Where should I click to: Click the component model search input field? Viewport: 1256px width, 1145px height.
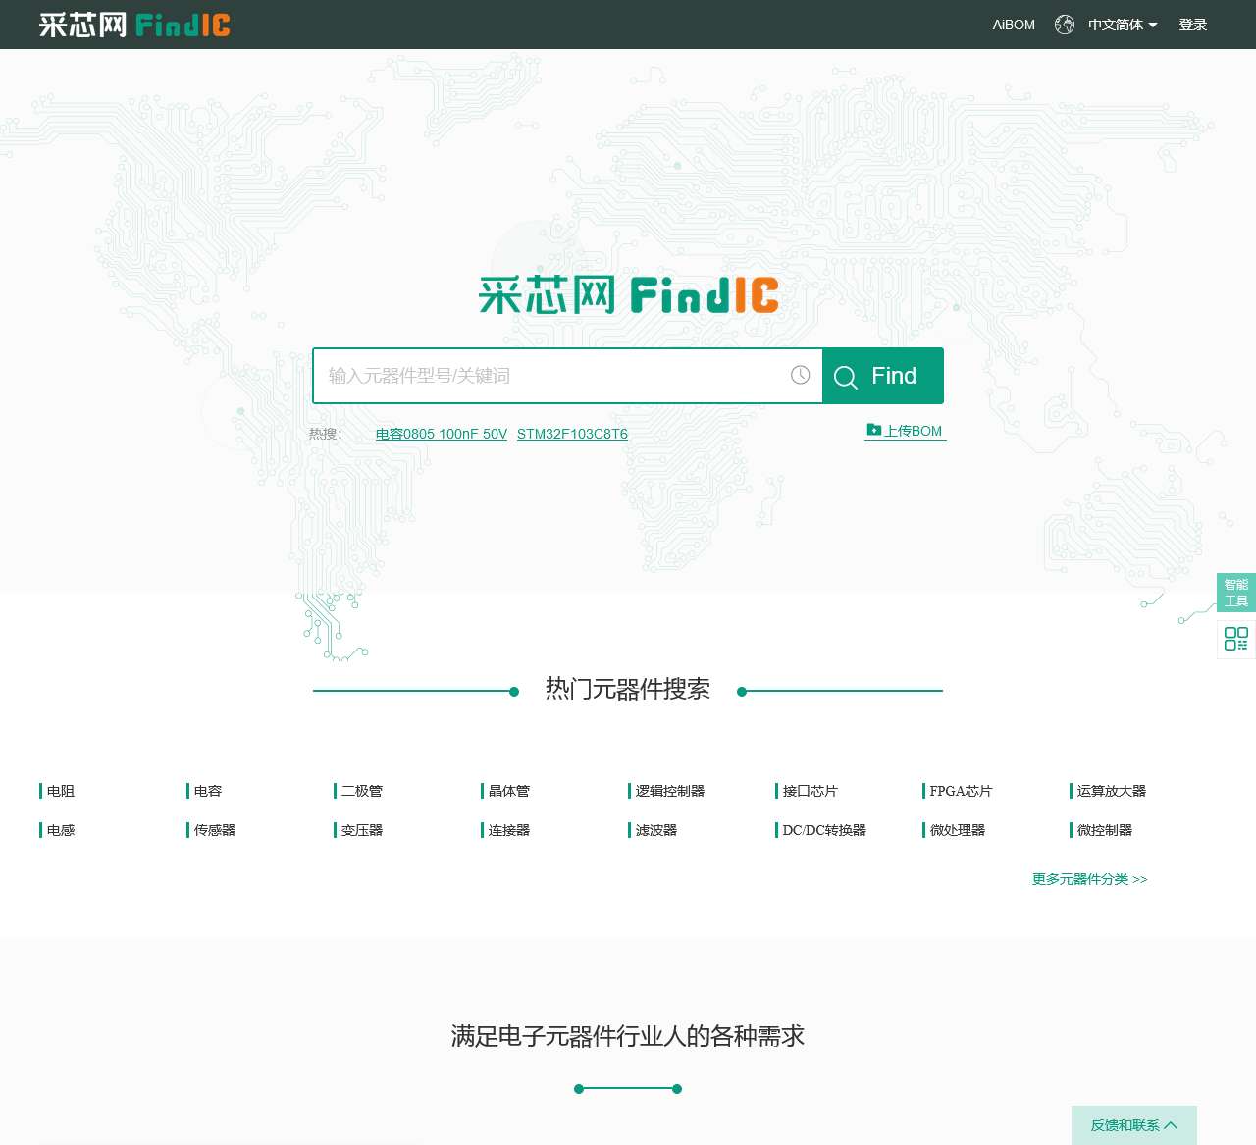point(549,376)
